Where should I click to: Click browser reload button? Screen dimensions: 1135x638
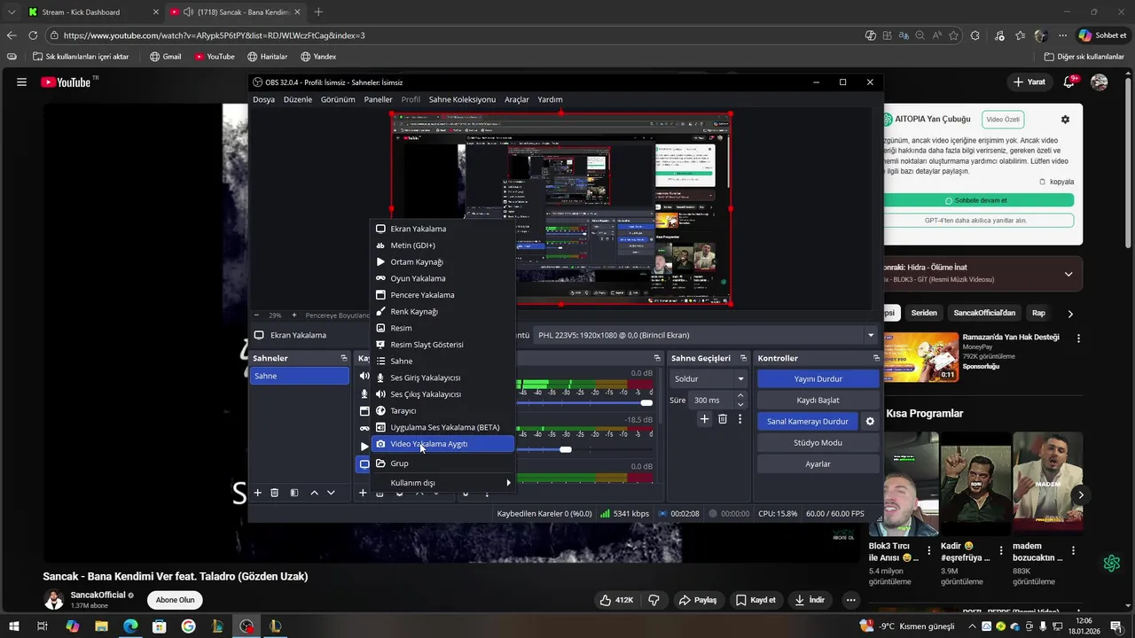[x=33, y=35]
